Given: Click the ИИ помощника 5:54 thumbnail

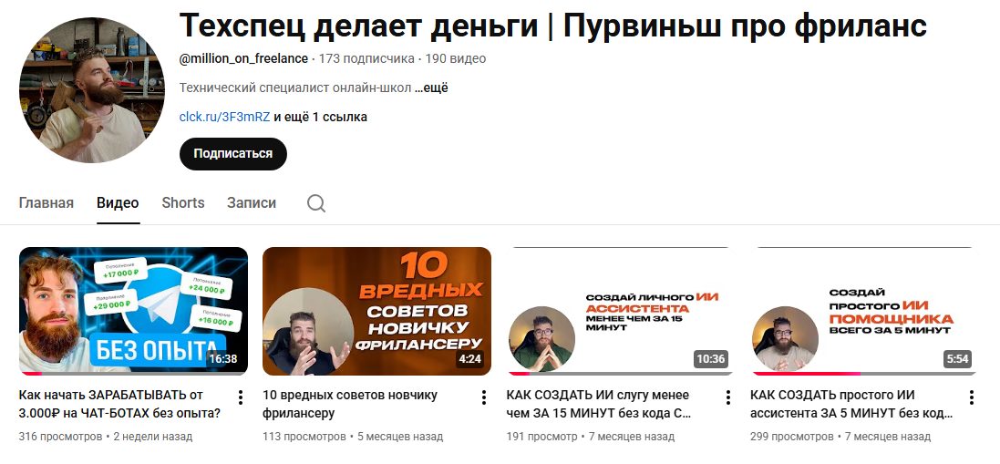Looking at the screenshot, I should click(x=864, y=310).
